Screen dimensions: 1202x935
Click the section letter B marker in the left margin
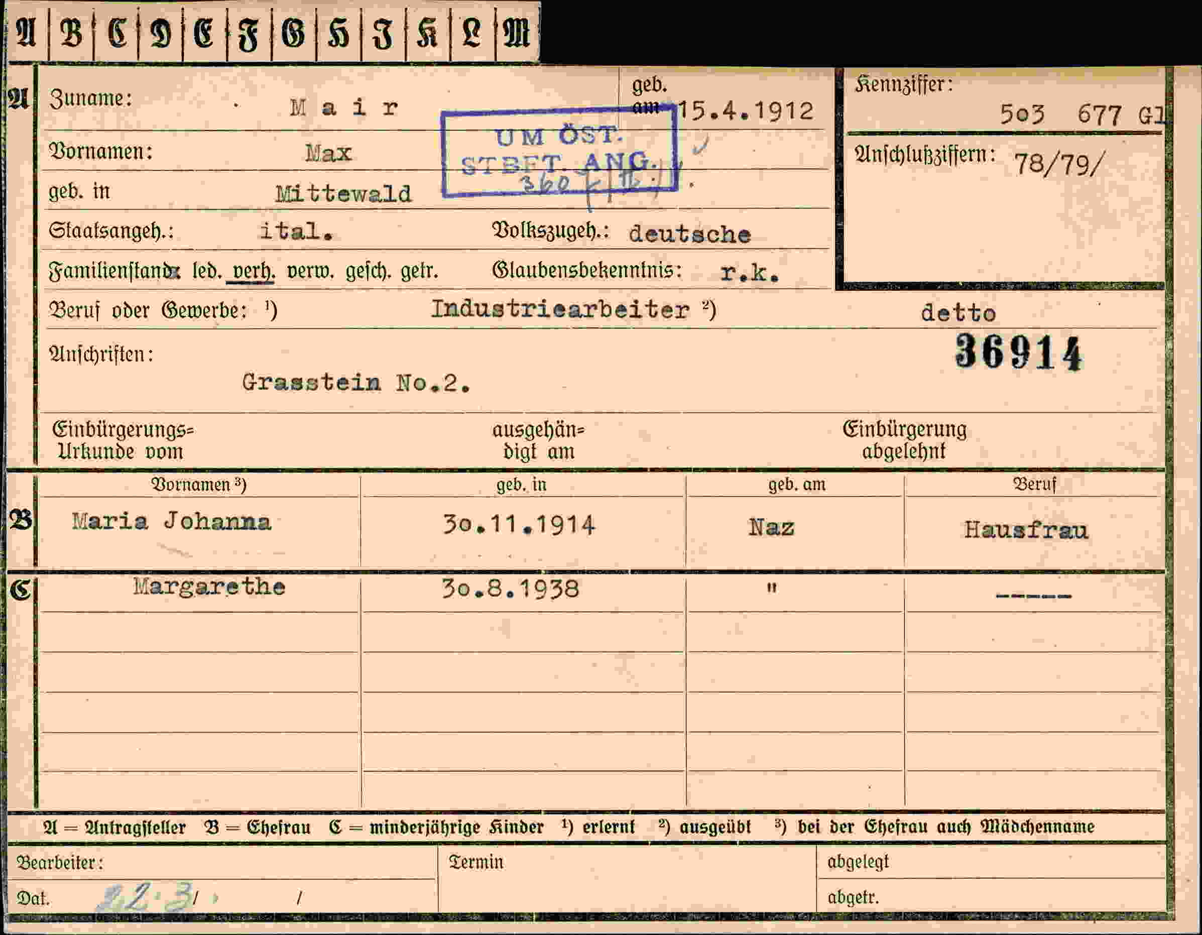click(21, 521)
